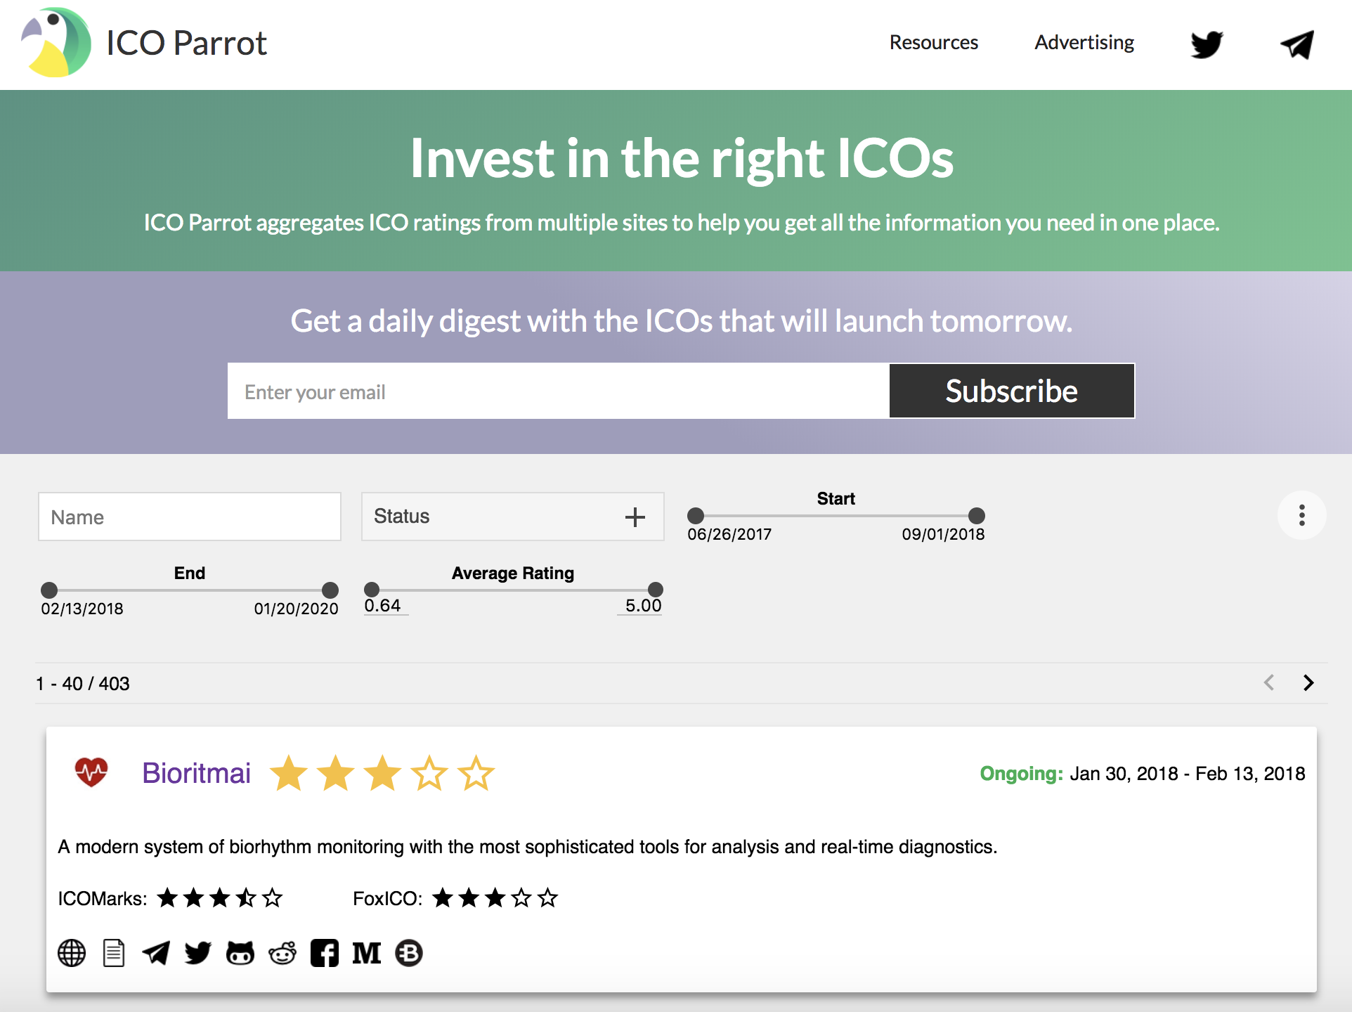Open the Bioritmai ICO details link
1352x1012 pixels.
click(196, 773)
